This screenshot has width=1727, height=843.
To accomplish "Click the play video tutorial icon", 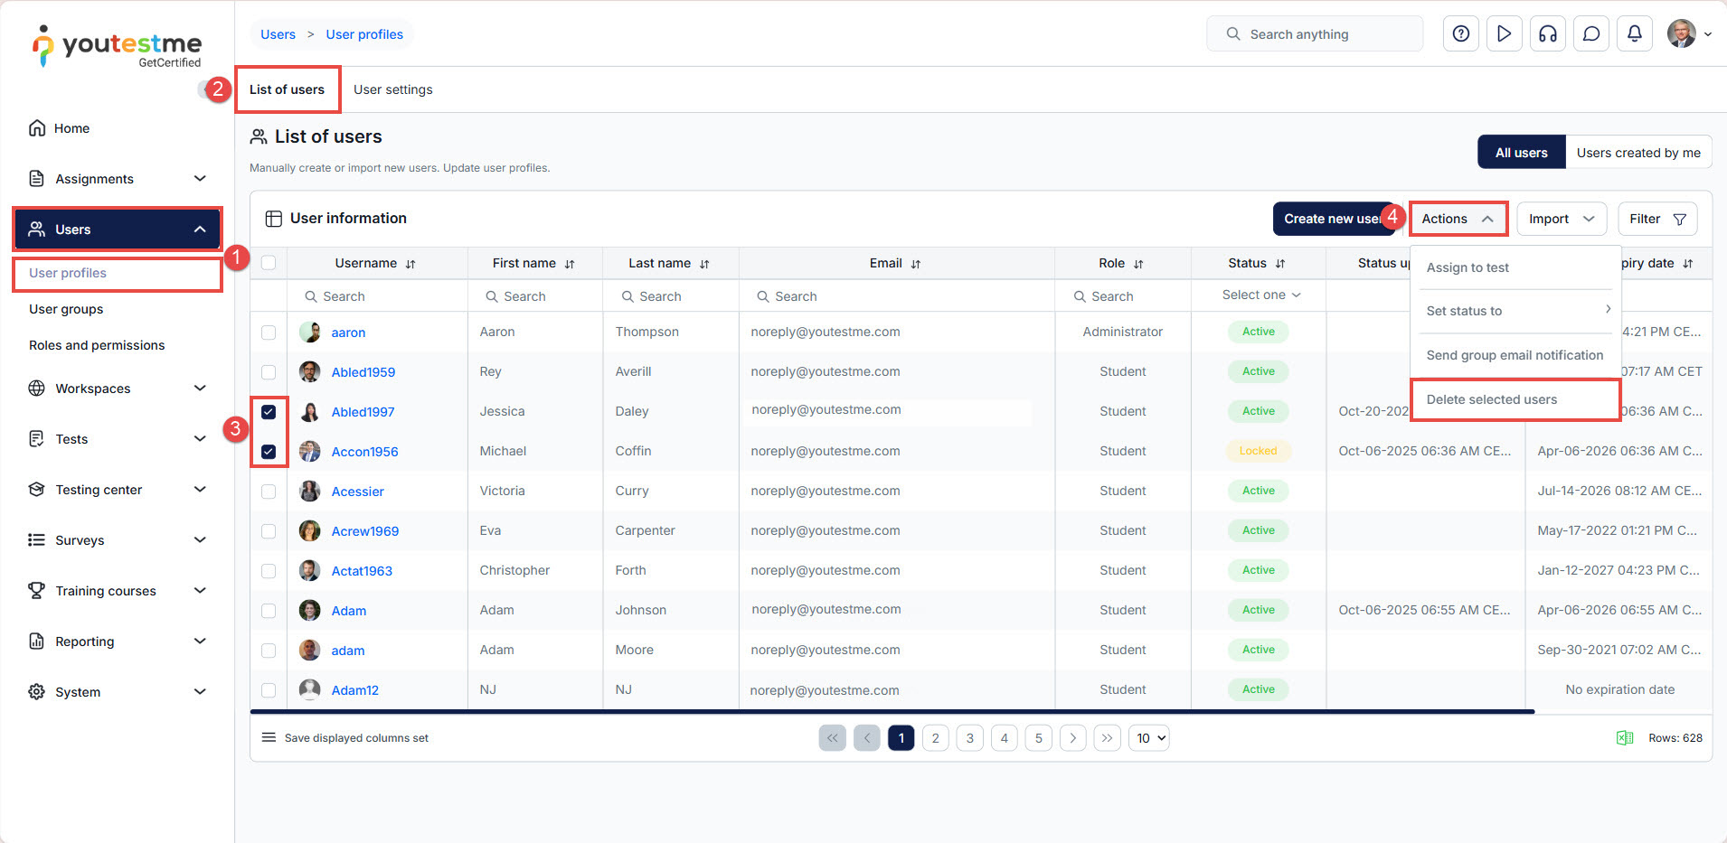I will pos(1504,34).
